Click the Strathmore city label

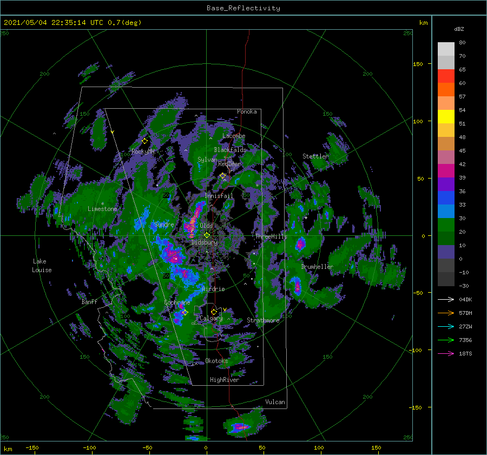pyautogui.click(x=263, y=320)
